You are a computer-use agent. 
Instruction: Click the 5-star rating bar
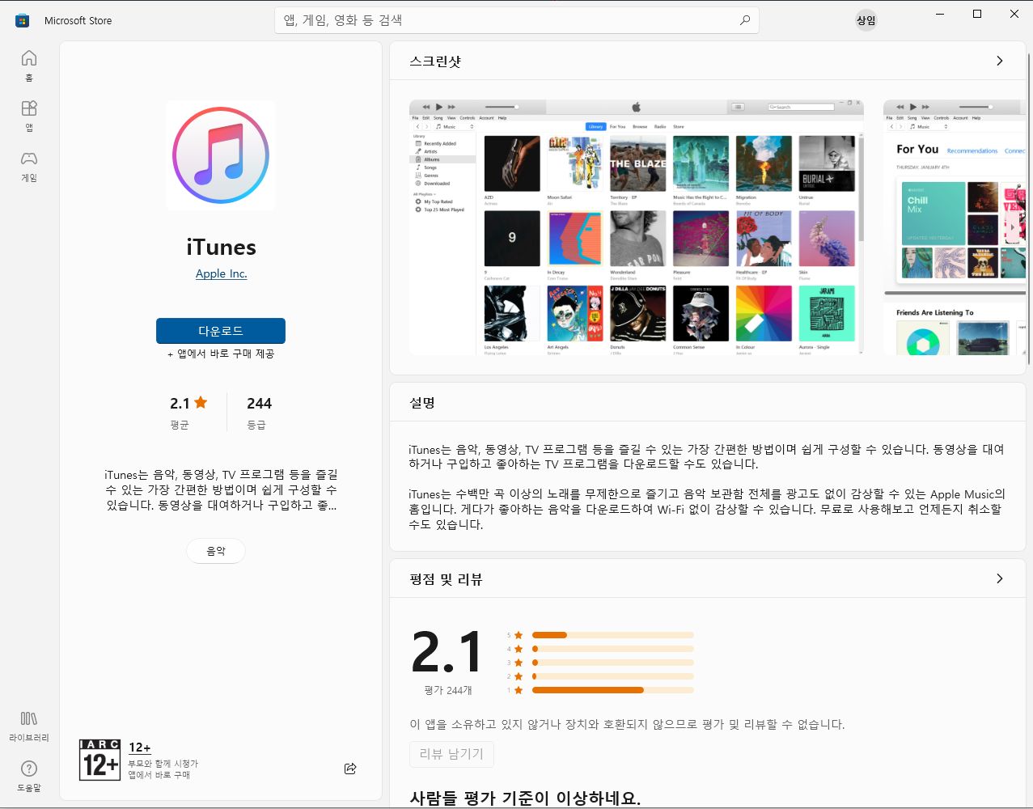pyautogui.click(x=612, y=635)
